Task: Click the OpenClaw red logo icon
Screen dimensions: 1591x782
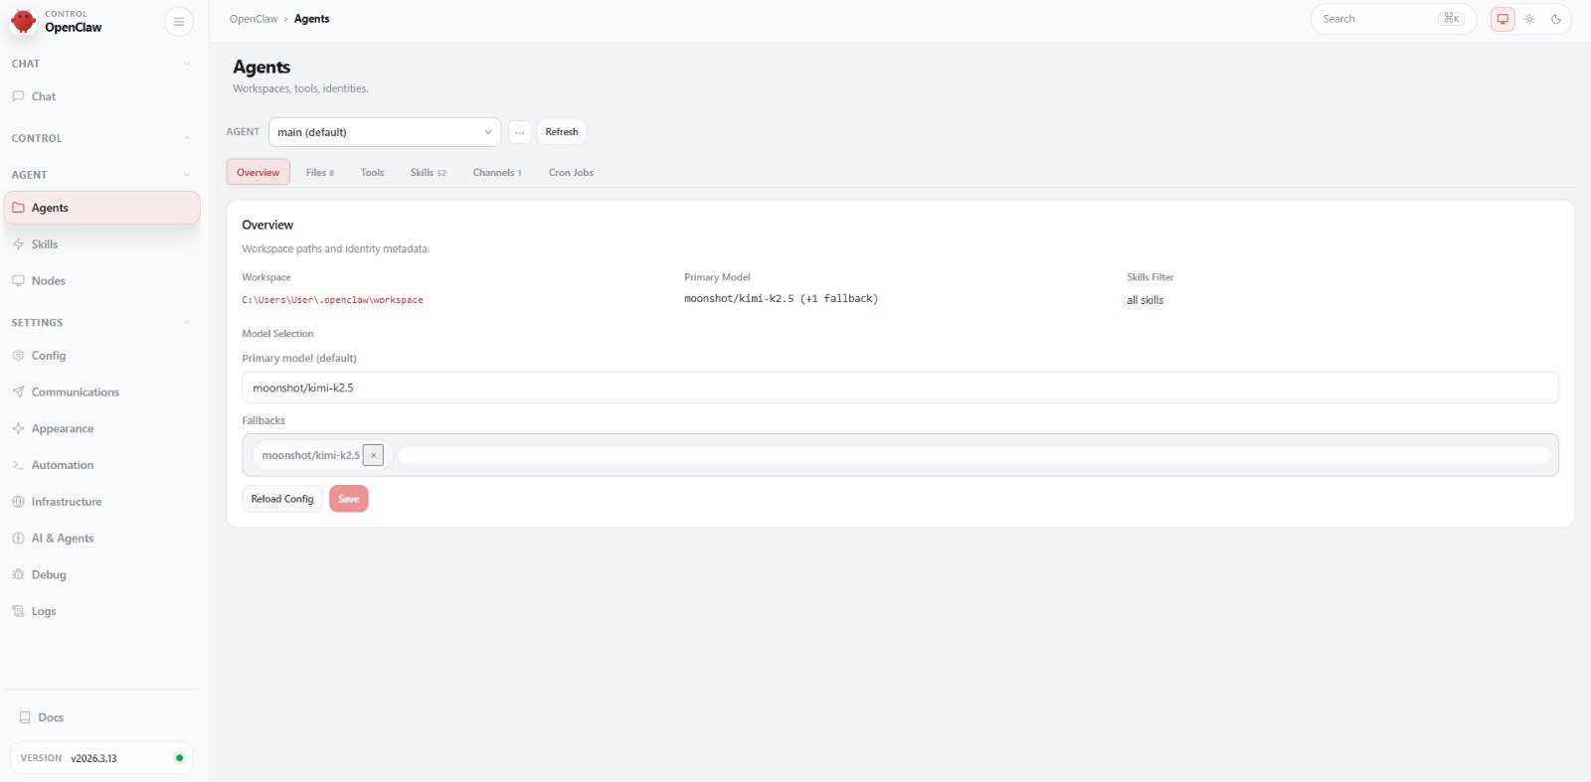Action: (x=23, y=21)
